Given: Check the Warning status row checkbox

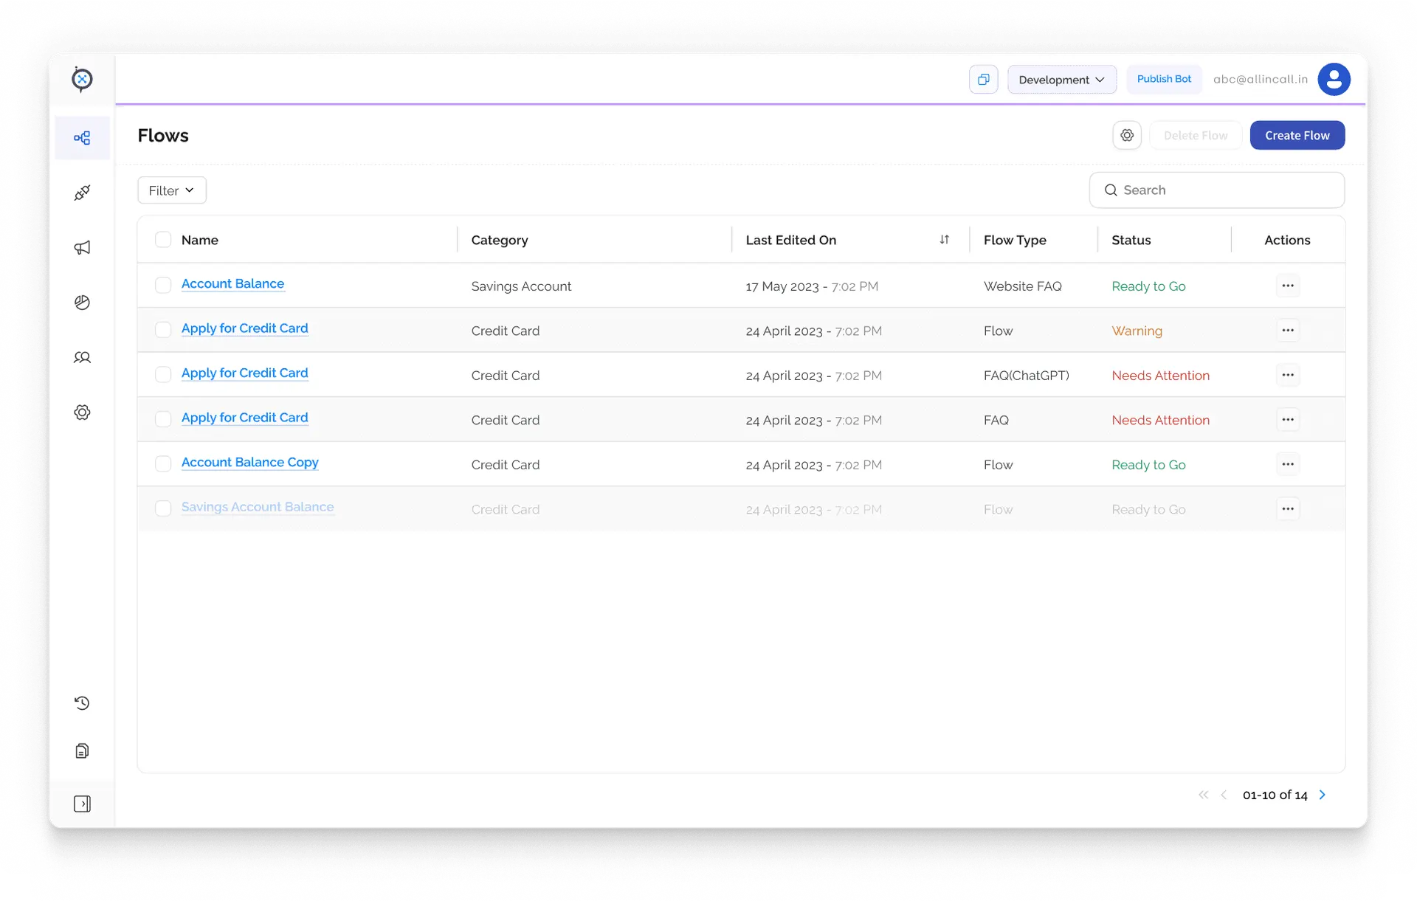Looking at the screenshot, I should (163, 330).
